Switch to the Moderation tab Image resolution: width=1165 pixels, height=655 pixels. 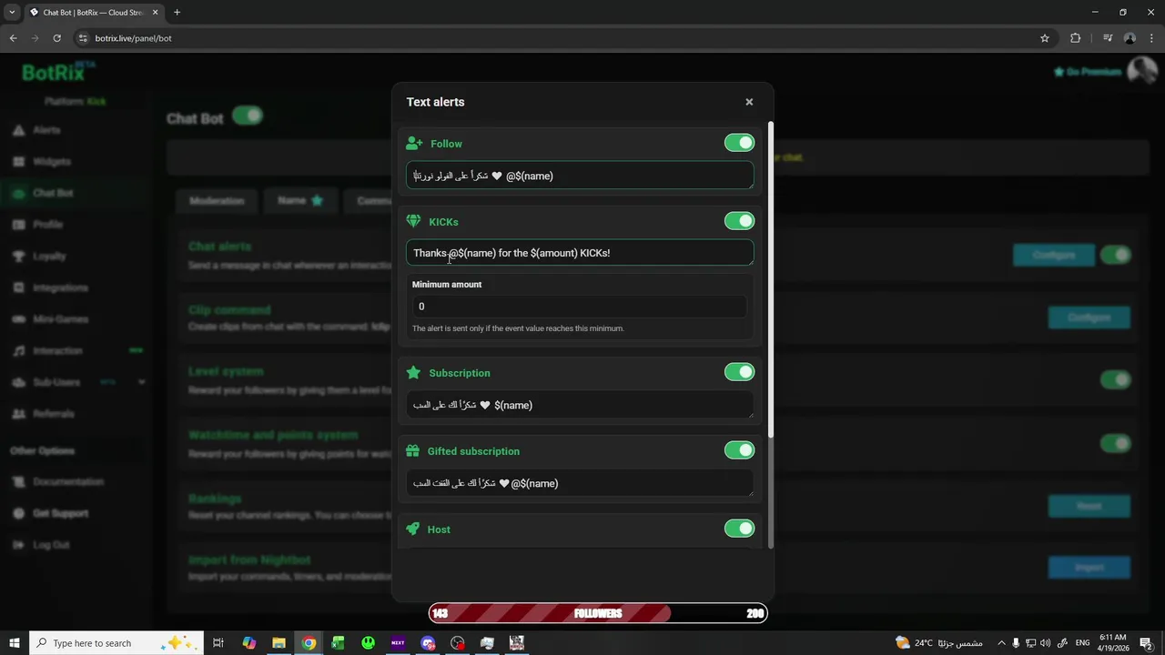(217, 200)
